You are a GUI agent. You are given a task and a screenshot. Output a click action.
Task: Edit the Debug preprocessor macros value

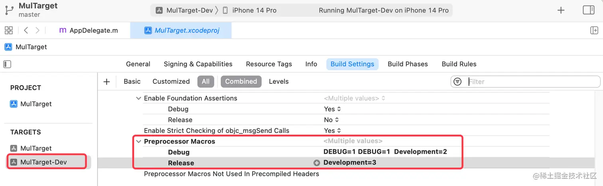coord(385,152)
